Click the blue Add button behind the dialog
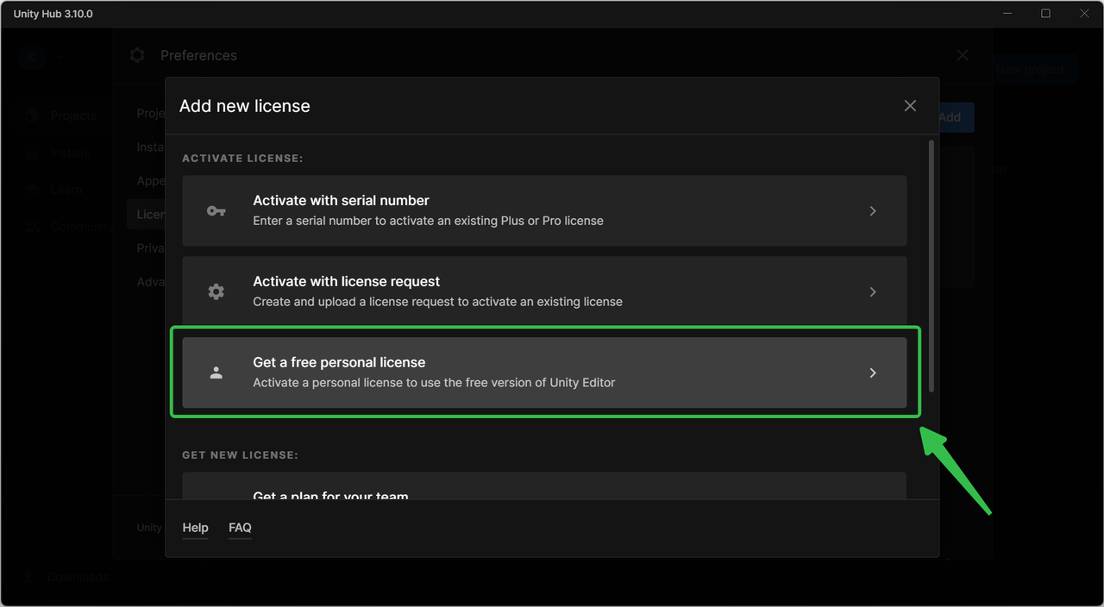Screen dimensions: 1104x607 point(956,117)
